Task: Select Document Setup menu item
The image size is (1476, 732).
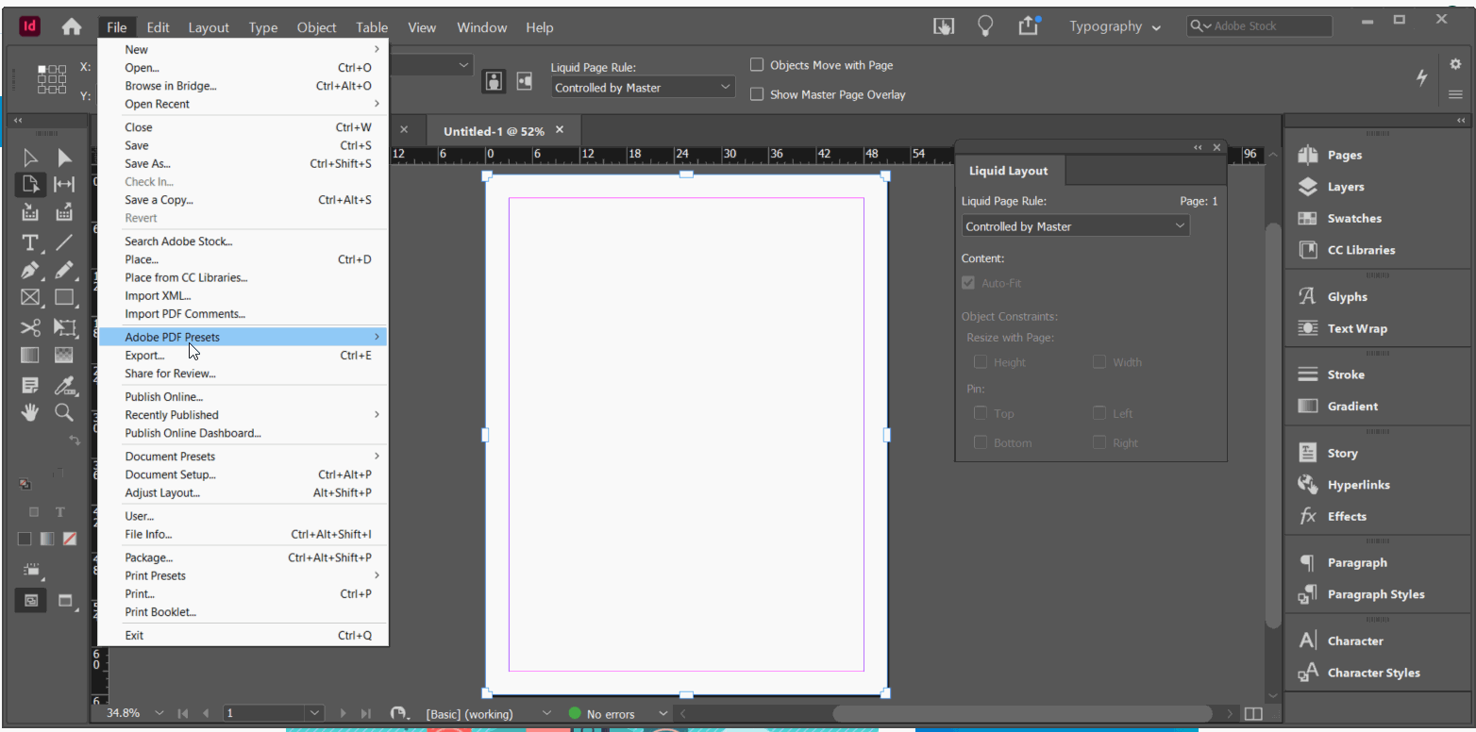Action: (243, 474)
